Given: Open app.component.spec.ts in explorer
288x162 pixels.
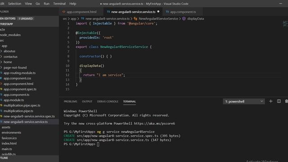Looking at the screenshot, I should tap(20, 89).
